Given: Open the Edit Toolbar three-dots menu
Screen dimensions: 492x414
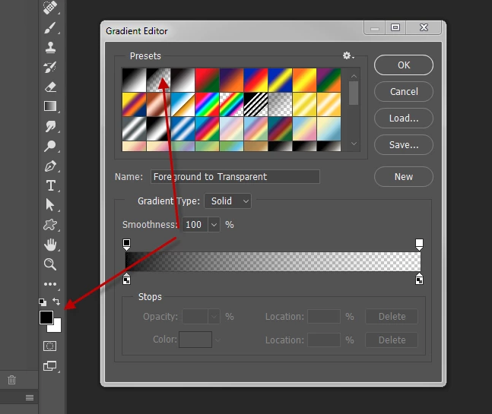Looking at the screenshot, I should tap(50, 284).
